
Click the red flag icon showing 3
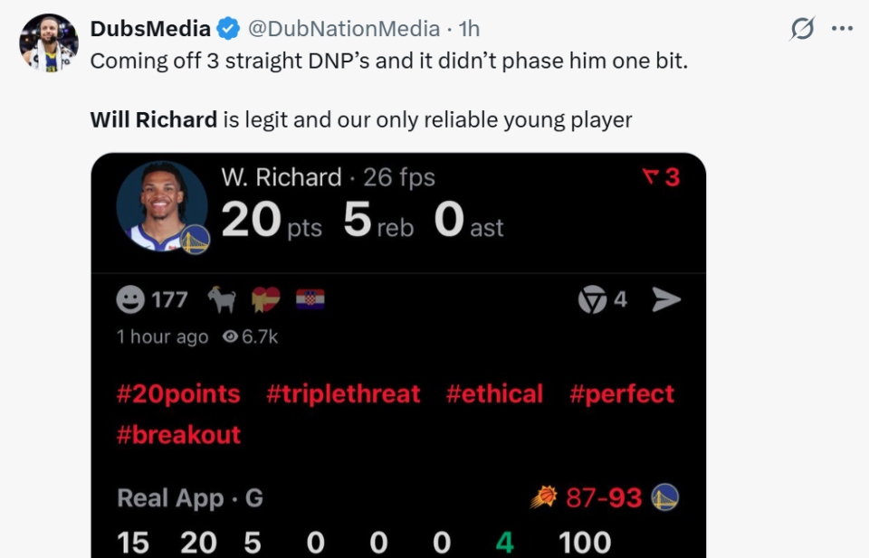pos(648,178)
